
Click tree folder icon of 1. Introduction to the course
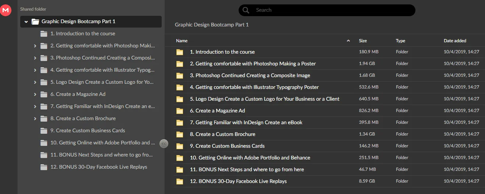[x=44, y=34]
